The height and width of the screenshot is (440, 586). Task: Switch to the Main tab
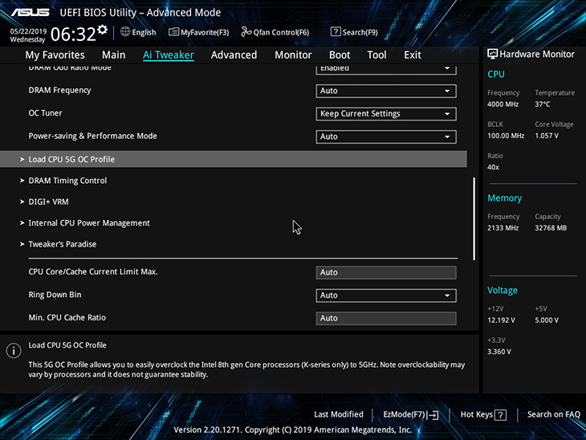pyautogui.click(x=114, y=55)
